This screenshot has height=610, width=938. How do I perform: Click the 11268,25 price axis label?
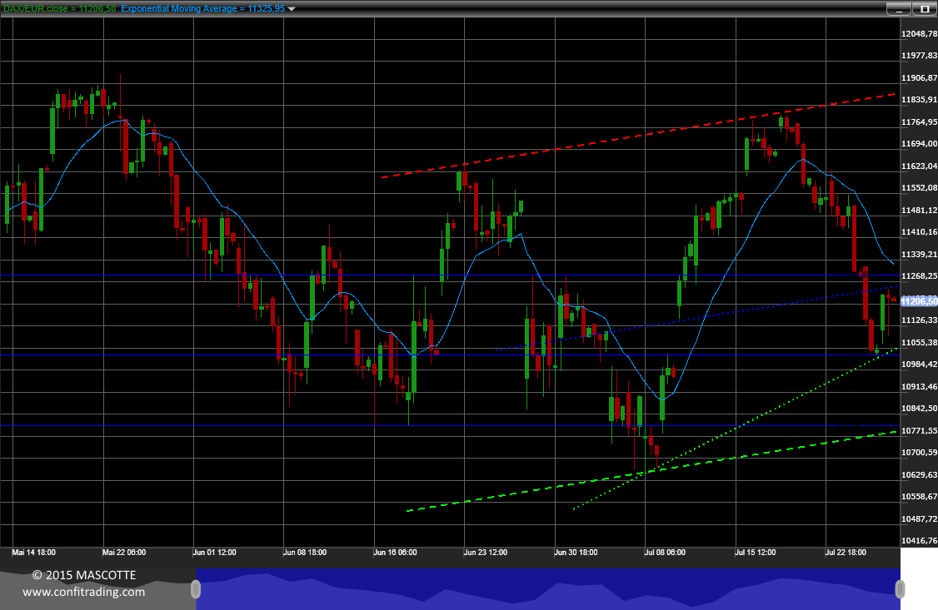[x=919, y=276]
